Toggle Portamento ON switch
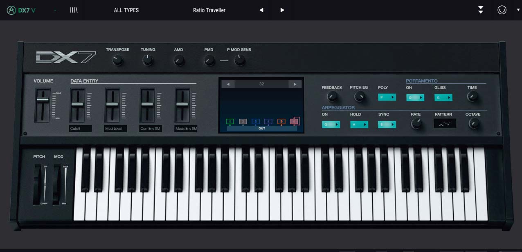 pos(415,98)
